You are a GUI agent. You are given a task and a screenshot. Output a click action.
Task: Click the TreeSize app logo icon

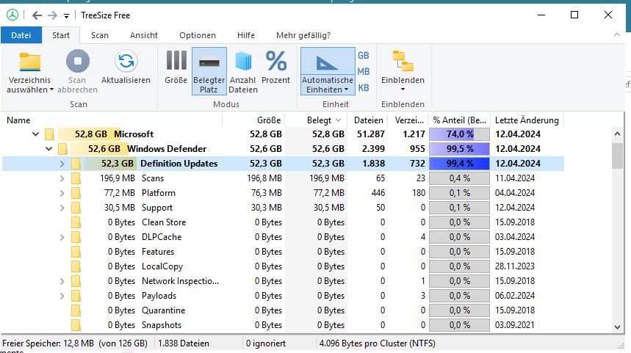click(12, 15)
